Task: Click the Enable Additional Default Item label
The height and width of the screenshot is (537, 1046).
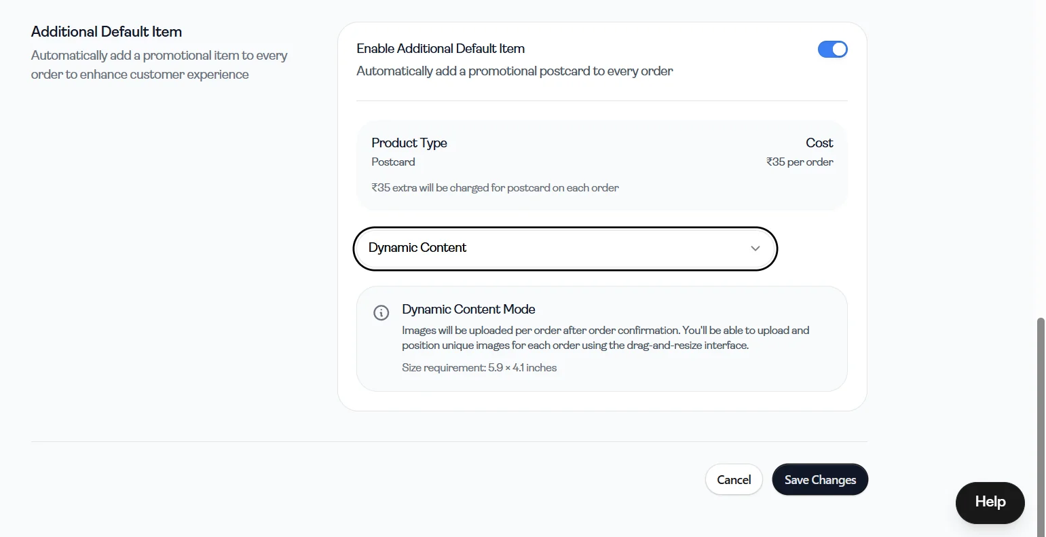Action: (x=441, y=49)
